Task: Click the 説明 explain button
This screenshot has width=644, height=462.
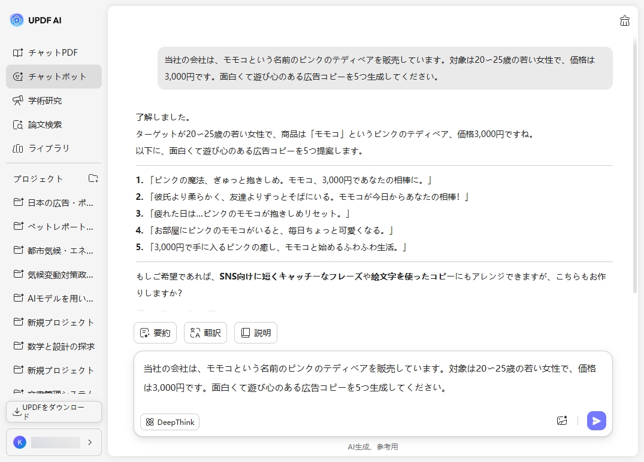Action: coord(256,333)
